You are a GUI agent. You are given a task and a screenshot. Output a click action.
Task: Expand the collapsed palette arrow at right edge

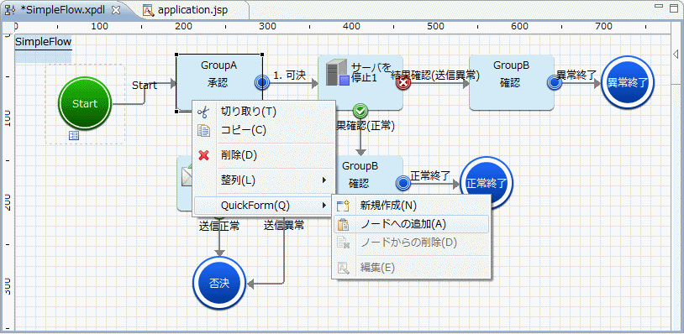[676, 54]
